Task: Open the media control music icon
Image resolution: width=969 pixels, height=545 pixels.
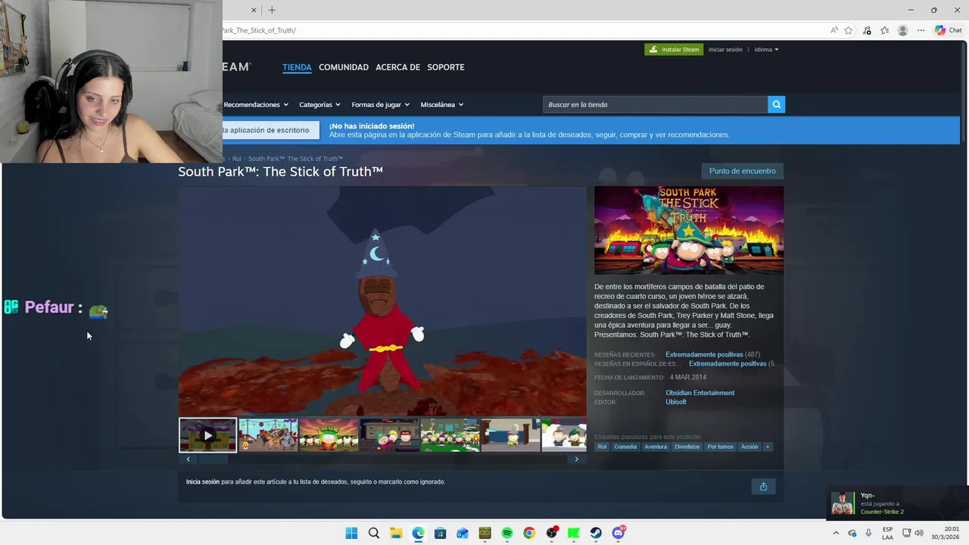Action: [867, 30]
